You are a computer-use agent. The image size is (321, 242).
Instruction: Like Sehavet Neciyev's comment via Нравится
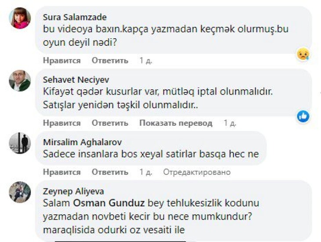[62, 123]
